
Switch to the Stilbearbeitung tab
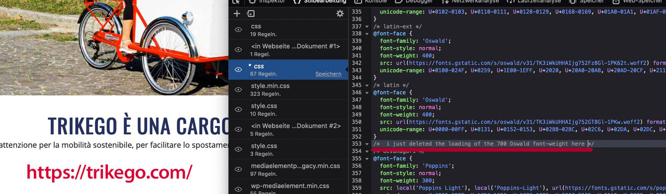click(x=321, y=2)
